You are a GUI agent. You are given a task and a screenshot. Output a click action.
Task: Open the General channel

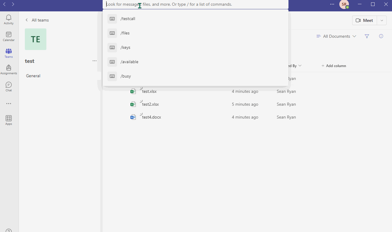tap(33, 76)
